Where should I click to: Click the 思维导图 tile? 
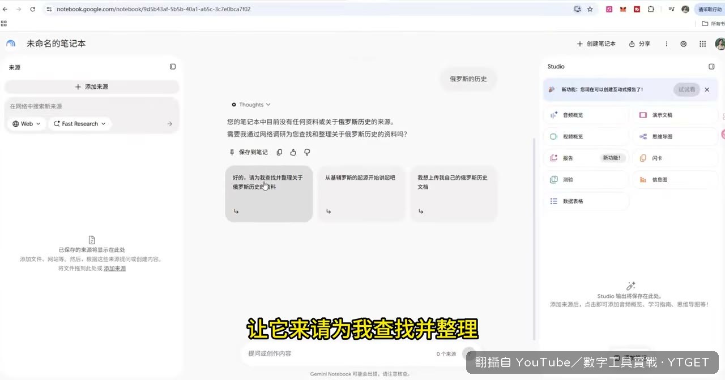676,136
